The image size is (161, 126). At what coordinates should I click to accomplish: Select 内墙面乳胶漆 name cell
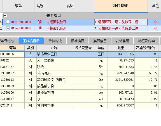[x=70, y=22]
